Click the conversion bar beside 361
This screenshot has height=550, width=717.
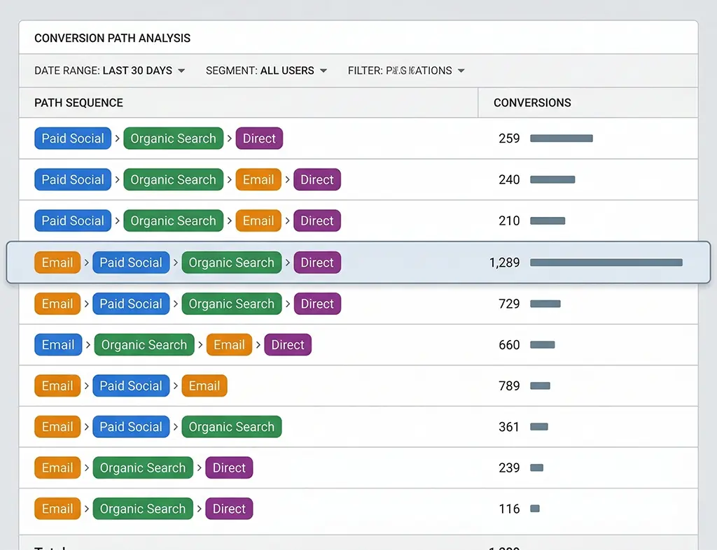(x=539, y=427)
